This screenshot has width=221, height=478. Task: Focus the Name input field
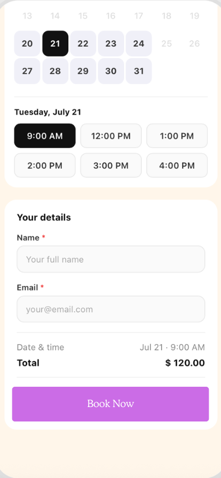click(x=111, y=259)
